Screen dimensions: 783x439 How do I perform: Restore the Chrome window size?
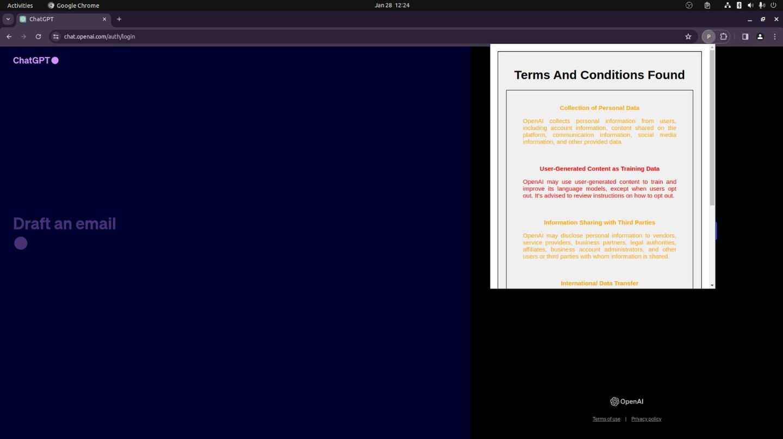(x=763, y=19)
